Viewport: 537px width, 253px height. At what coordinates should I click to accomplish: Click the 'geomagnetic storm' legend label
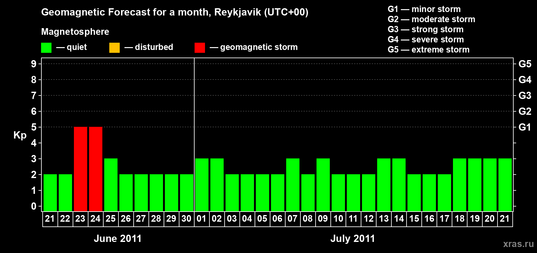point(259,47)
